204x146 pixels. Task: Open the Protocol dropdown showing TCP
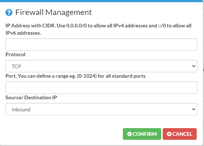(x=101, y=66)
